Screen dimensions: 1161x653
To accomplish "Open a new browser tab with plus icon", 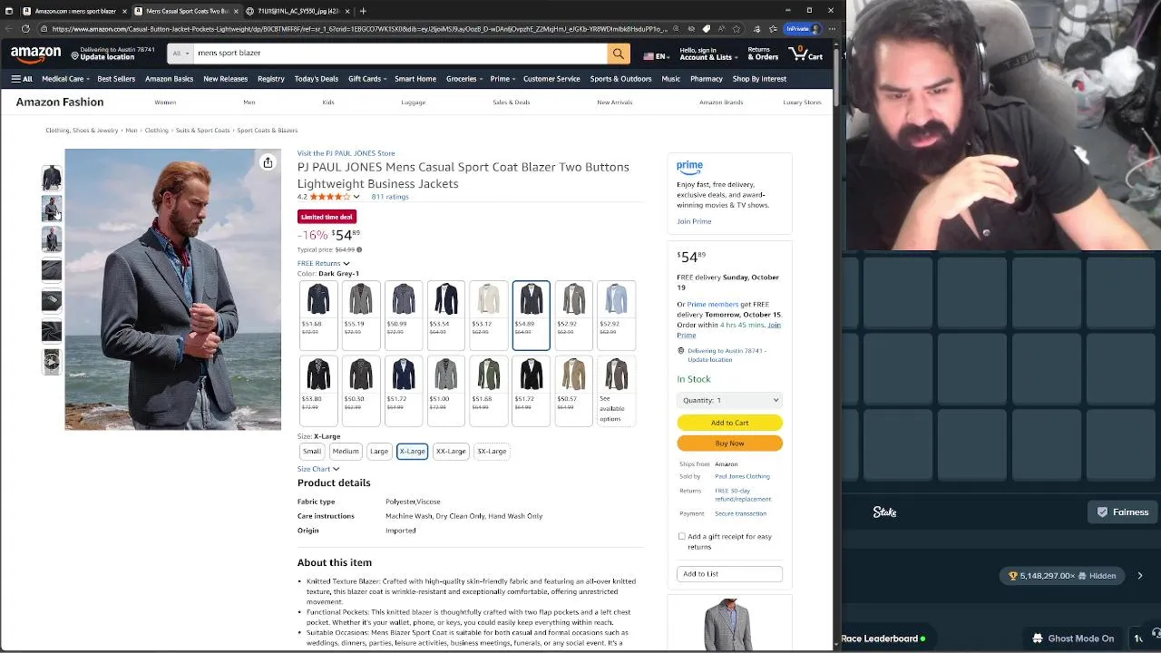I will 363,11.
